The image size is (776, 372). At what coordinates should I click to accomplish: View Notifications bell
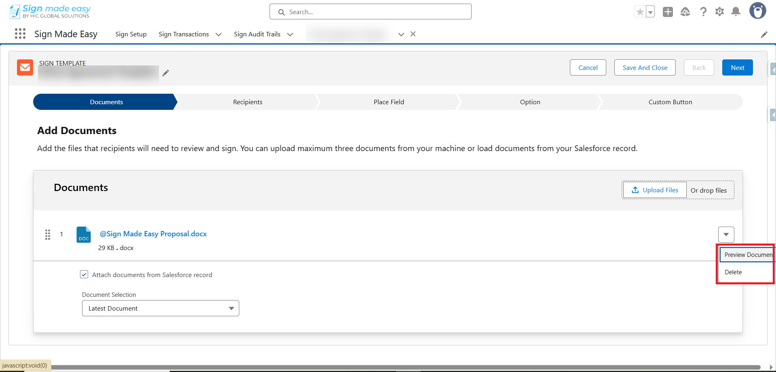pyautogui.click(x=736, y=12)
